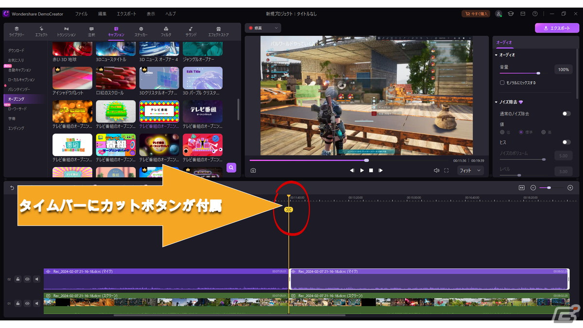
Task: Click the purple エクスポート button
Action: coord(557,28)
